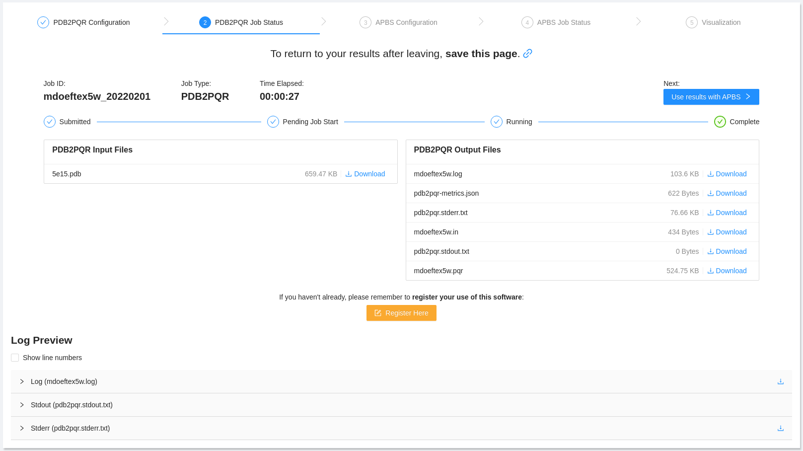Click the PDB2PQR Output Files heading
The height and width of the screenshot is (451, 803).
pos(457,150)
